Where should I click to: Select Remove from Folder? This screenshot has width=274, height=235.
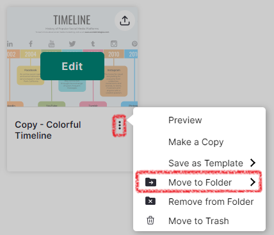(211, 202)
